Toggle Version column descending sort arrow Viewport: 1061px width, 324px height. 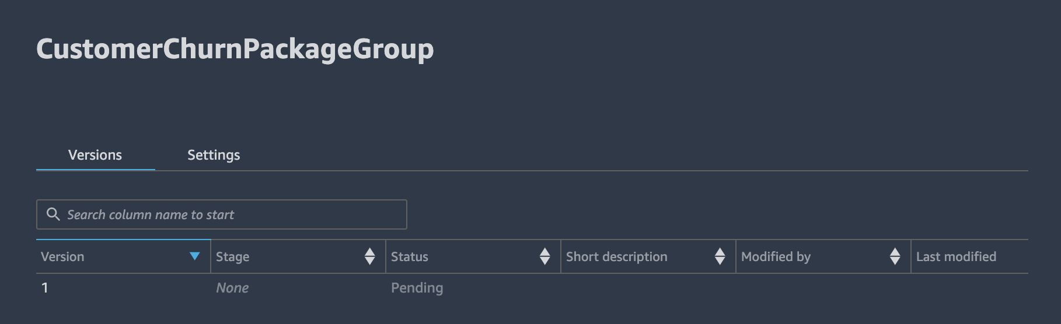(x=195, y=256)
